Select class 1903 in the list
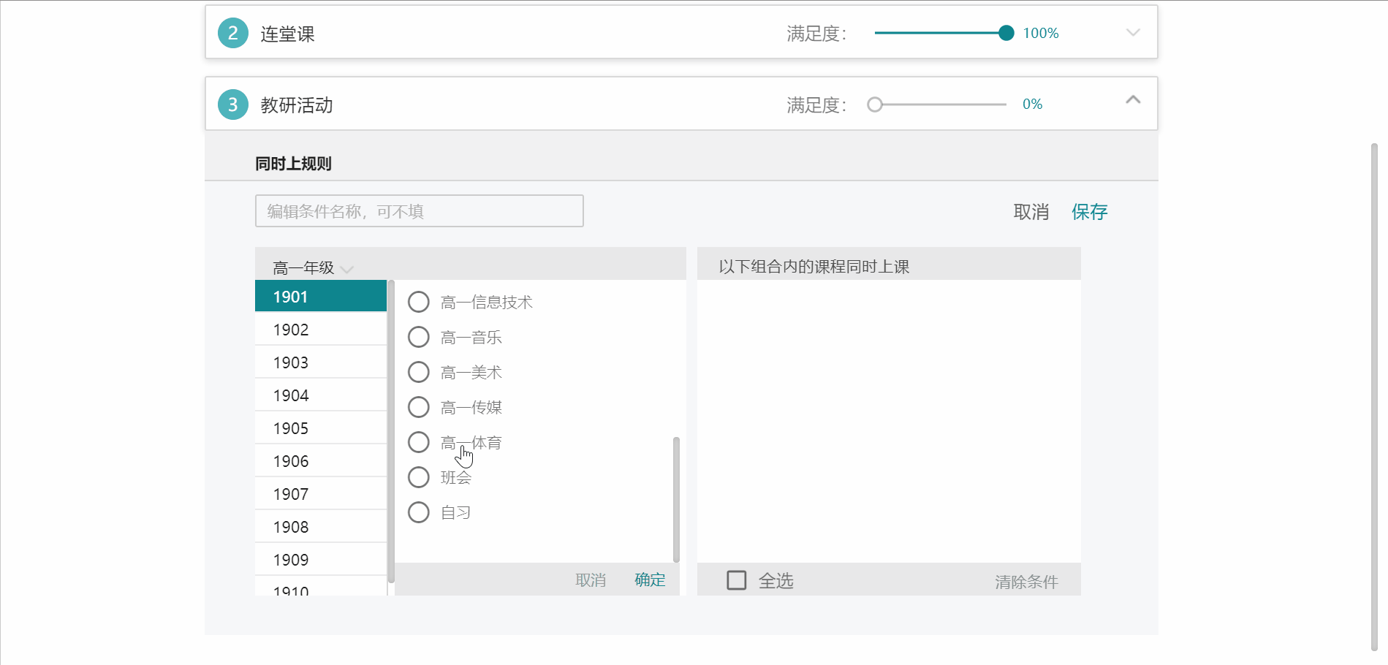This screenshot has width=1388, height=665. click(x=321, y=362)
